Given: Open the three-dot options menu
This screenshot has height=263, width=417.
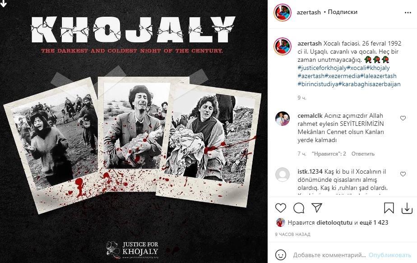Looking at the screenshot, I should coord(408,13).
